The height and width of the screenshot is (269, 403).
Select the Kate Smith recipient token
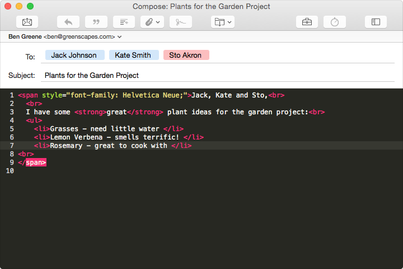(134, 55)
